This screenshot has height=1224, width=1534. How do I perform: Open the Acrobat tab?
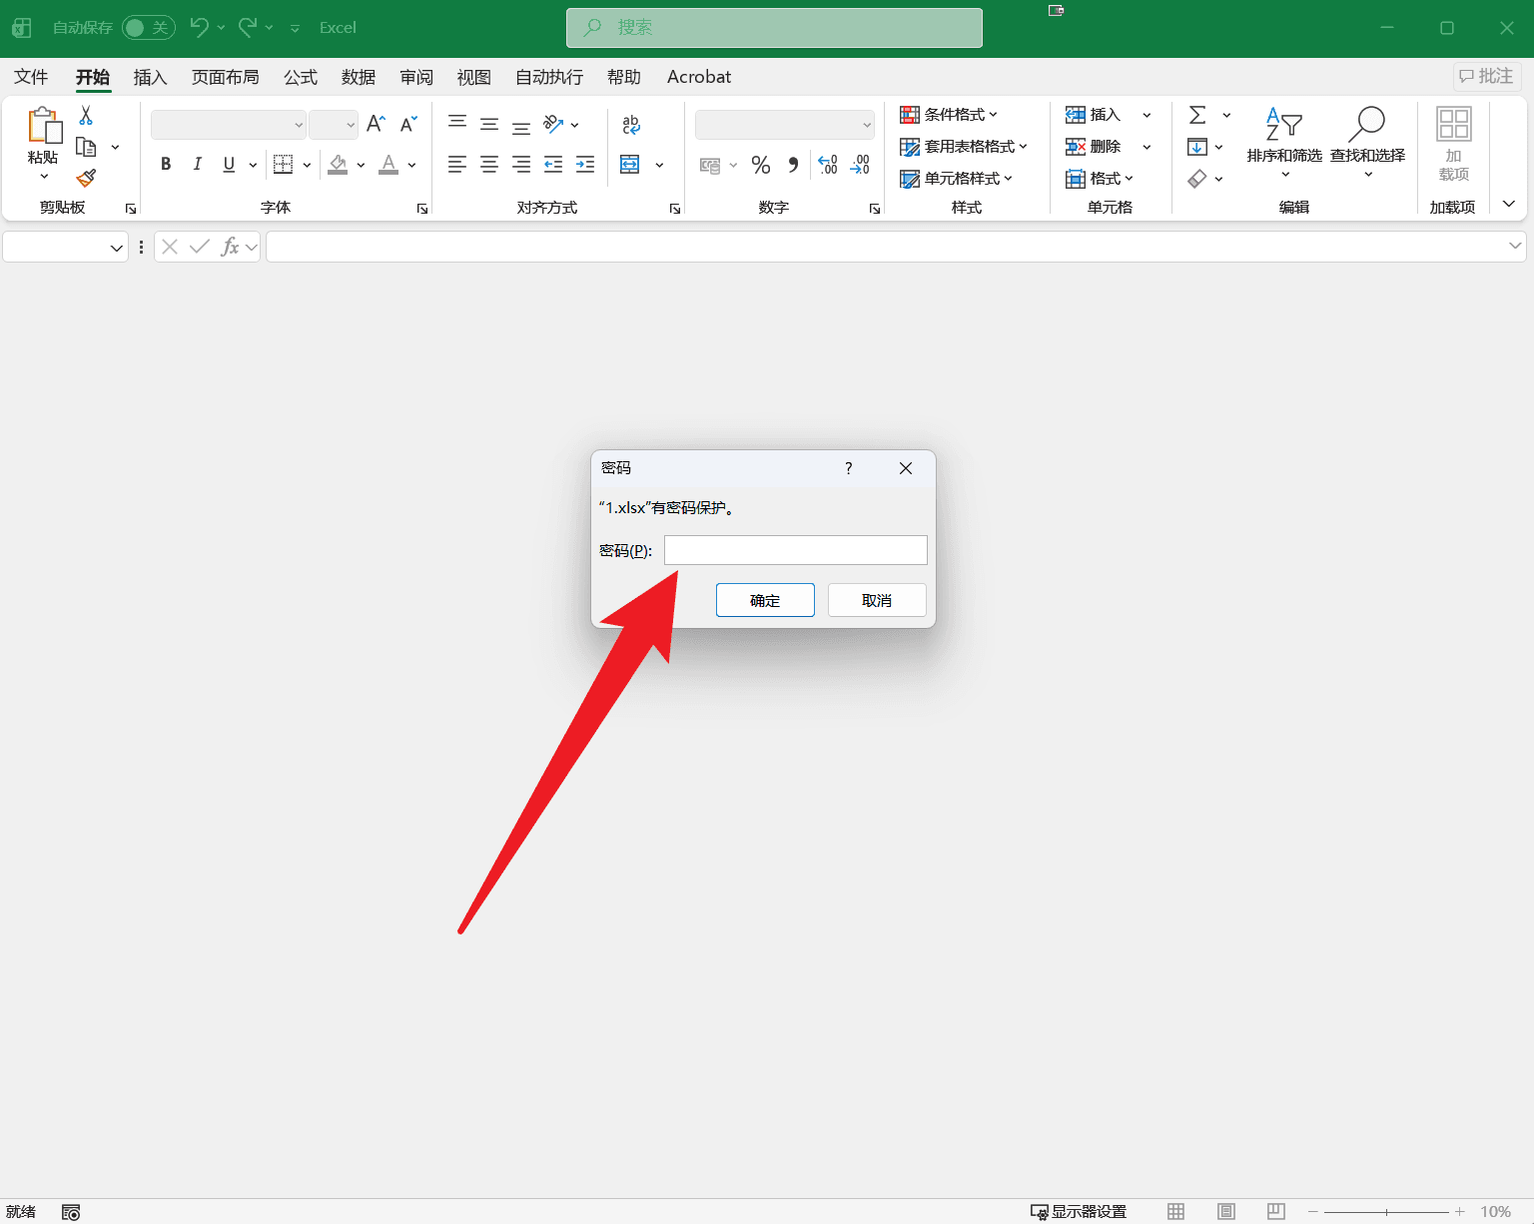699,77
